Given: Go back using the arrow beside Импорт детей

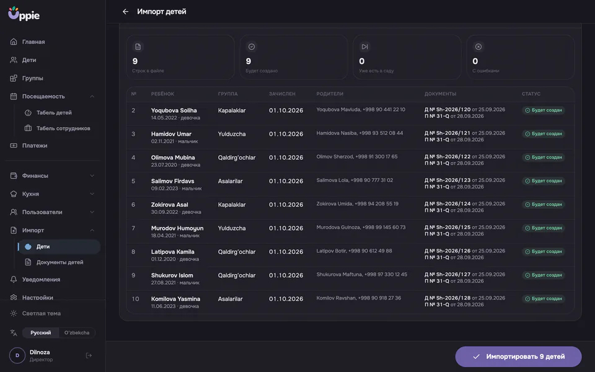Looking at the screenshot, I should [x=126, y=12].
